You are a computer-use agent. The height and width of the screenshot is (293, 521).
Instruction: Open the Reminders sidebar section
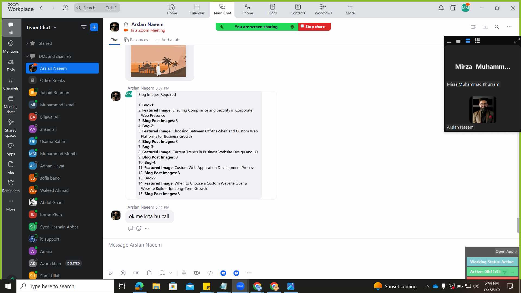coord(11,186)
